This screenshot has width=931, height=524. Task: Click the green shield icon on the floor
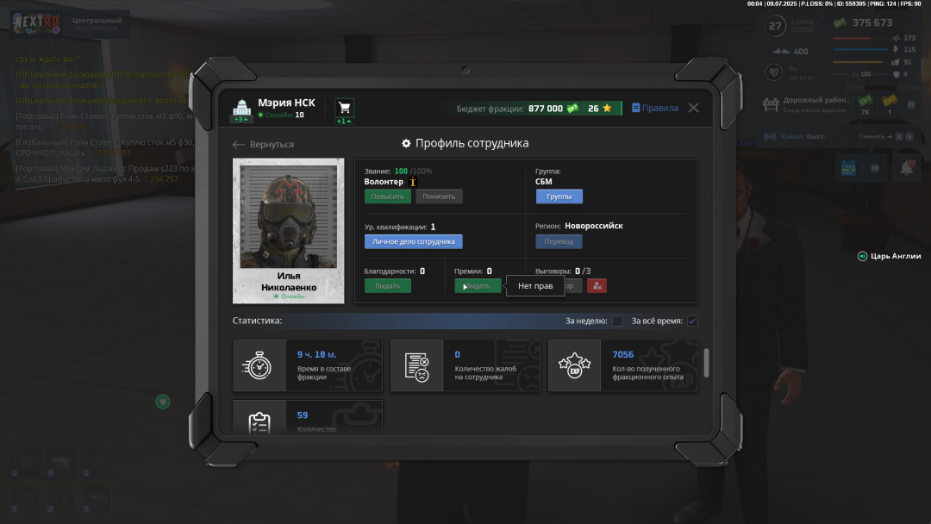(163, 402)
